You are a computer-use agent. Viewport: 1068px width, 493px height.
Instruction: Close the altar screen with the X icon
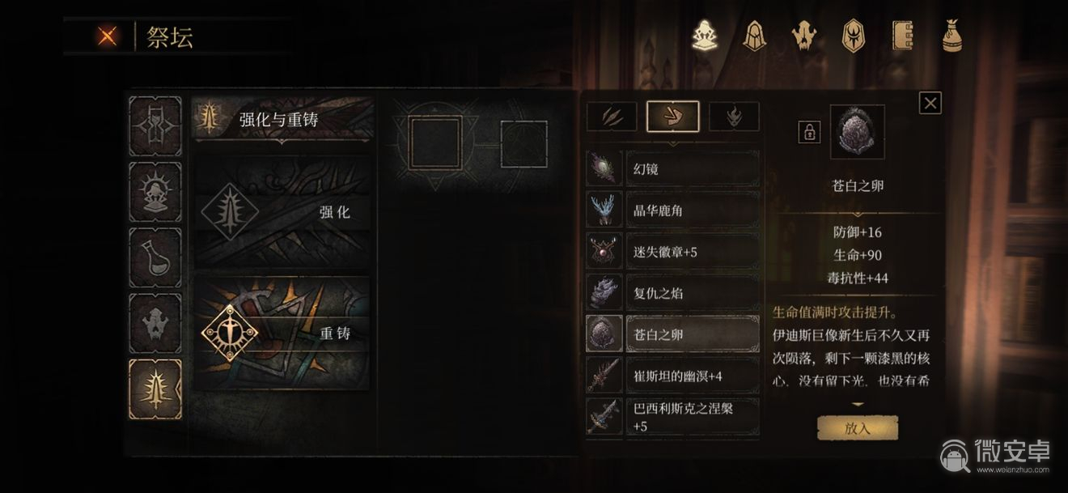pos(107,36)
